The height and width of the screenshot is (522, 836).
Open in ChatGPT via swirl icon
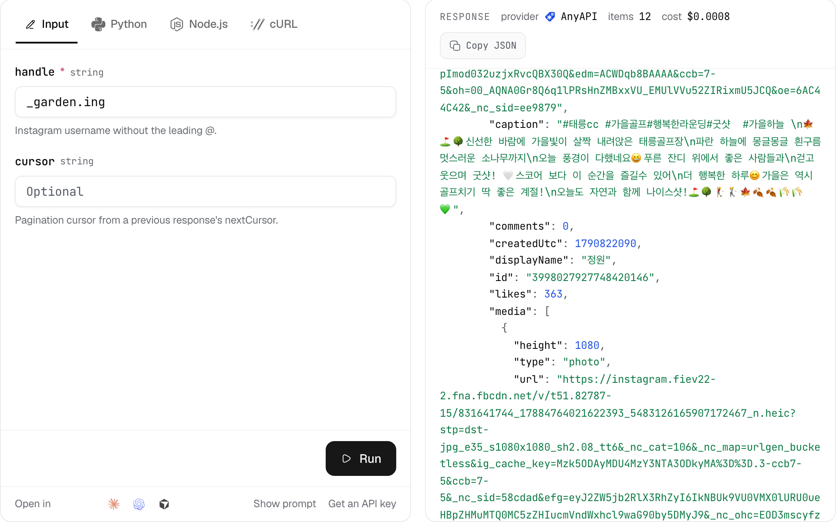[x=139, y=504]
